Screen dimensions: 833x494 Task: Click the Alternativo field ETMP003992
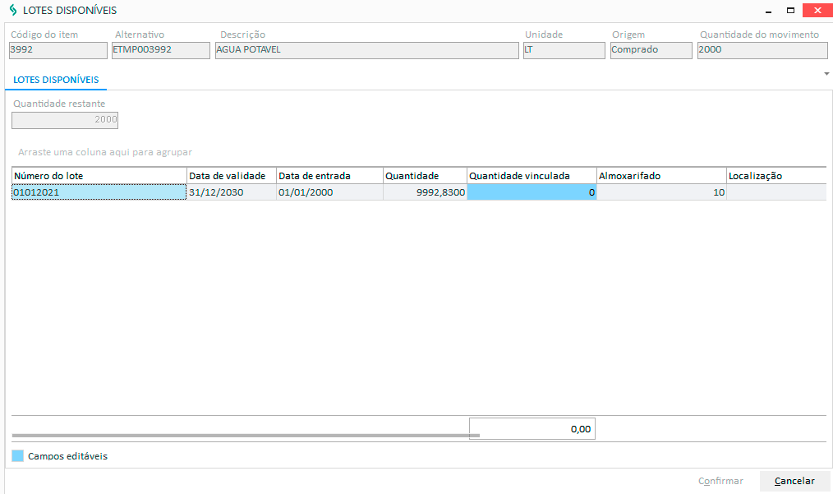[161, 50]
